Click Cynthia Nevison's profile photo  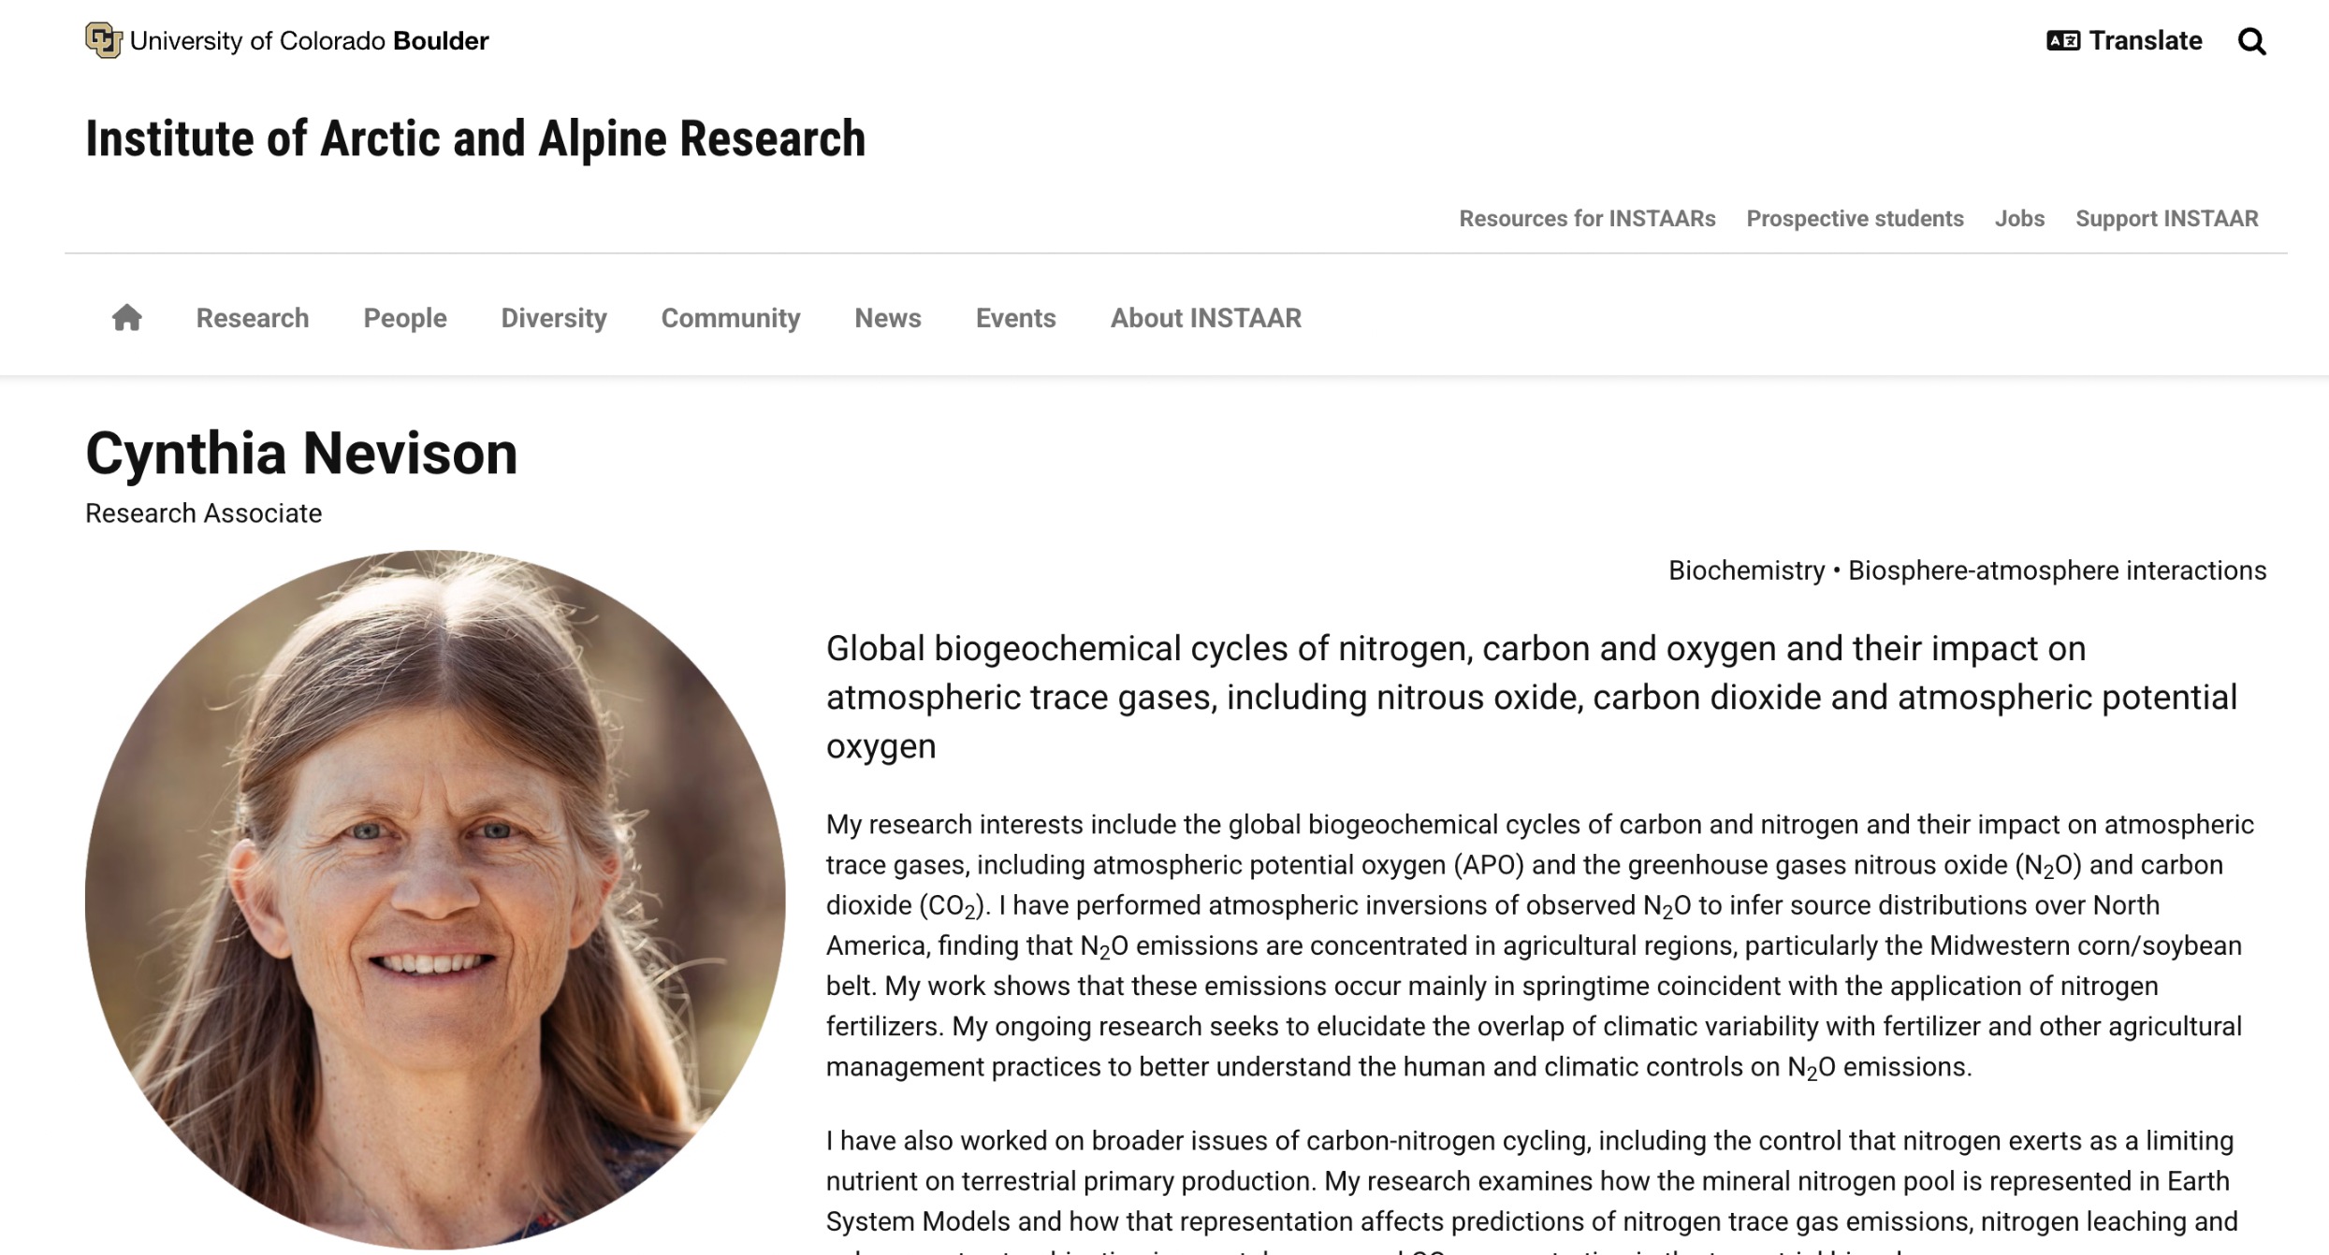click(435, 900)
